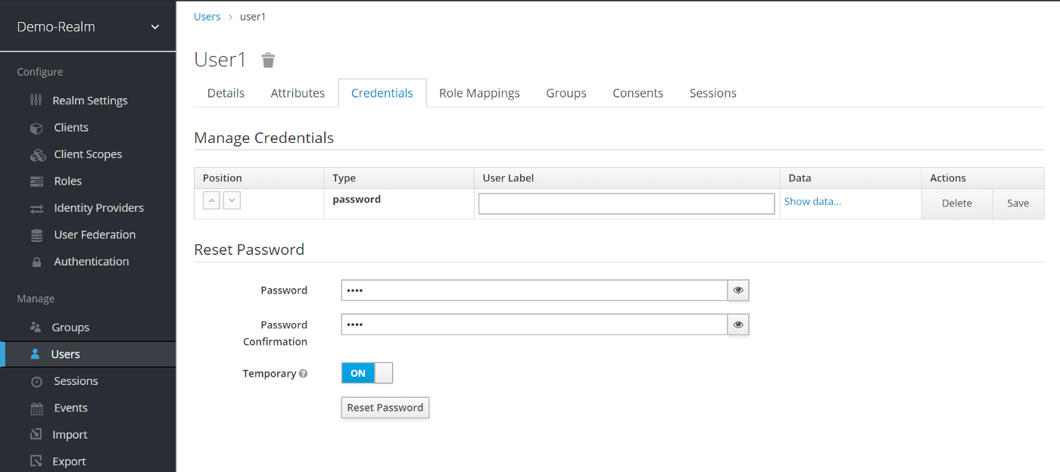The image size is (1060, 472).
Task: Click the Sessions clock icon
Action: pyautogui.click(x=36, y=381)
